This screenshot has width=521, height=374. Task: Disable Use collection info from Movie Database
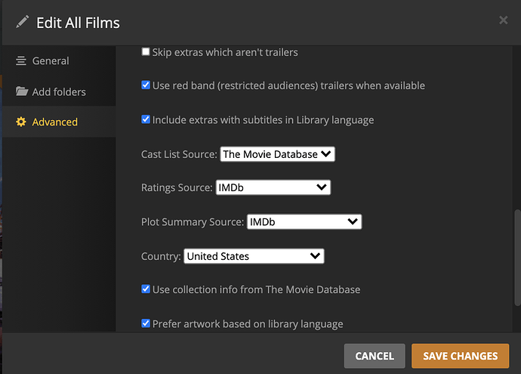(x=146, y=289)
